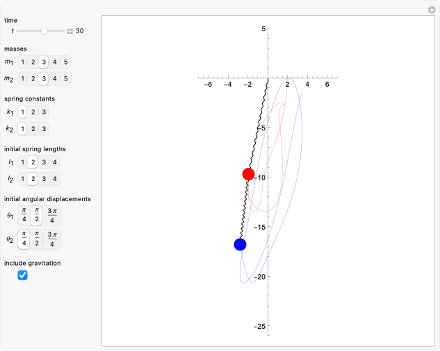Set mass m2 to 4

55,78
